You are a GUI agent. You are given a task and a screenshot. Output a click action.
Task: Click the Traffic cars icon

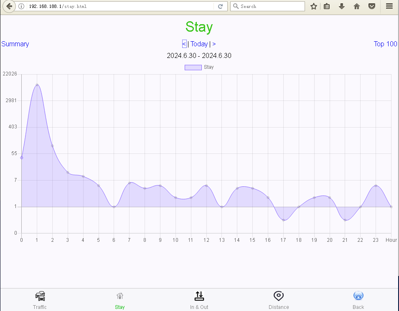click(x=40, y=296)
